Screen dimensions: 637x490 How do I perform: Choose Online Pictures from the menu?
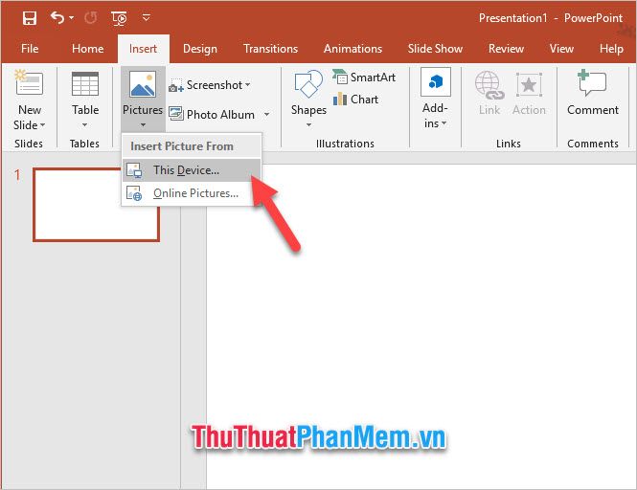point(195,193)
